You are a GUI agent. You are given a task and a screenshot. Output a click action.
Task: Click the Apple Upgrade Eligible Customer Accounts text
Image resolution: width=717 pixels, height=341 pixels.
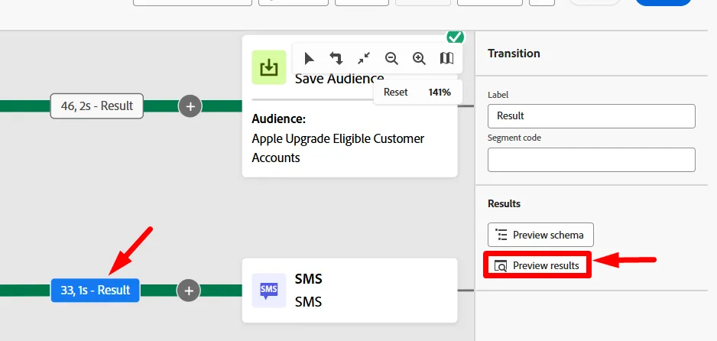[338, 148]
